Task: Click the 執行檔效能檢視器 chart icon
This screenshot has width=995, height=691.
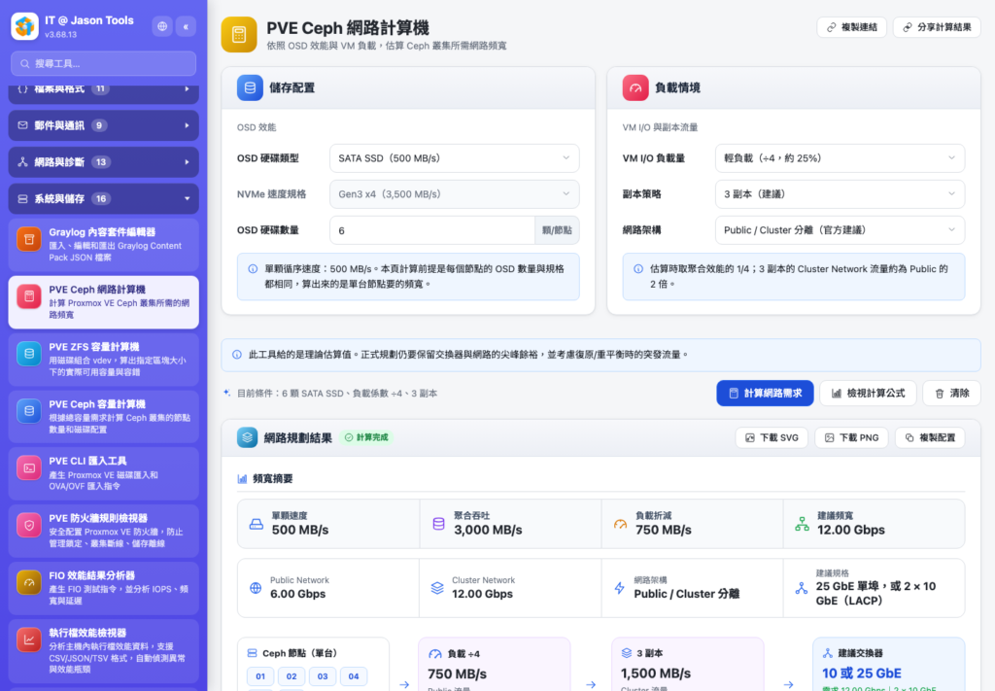Action: (x=28, y=639)
